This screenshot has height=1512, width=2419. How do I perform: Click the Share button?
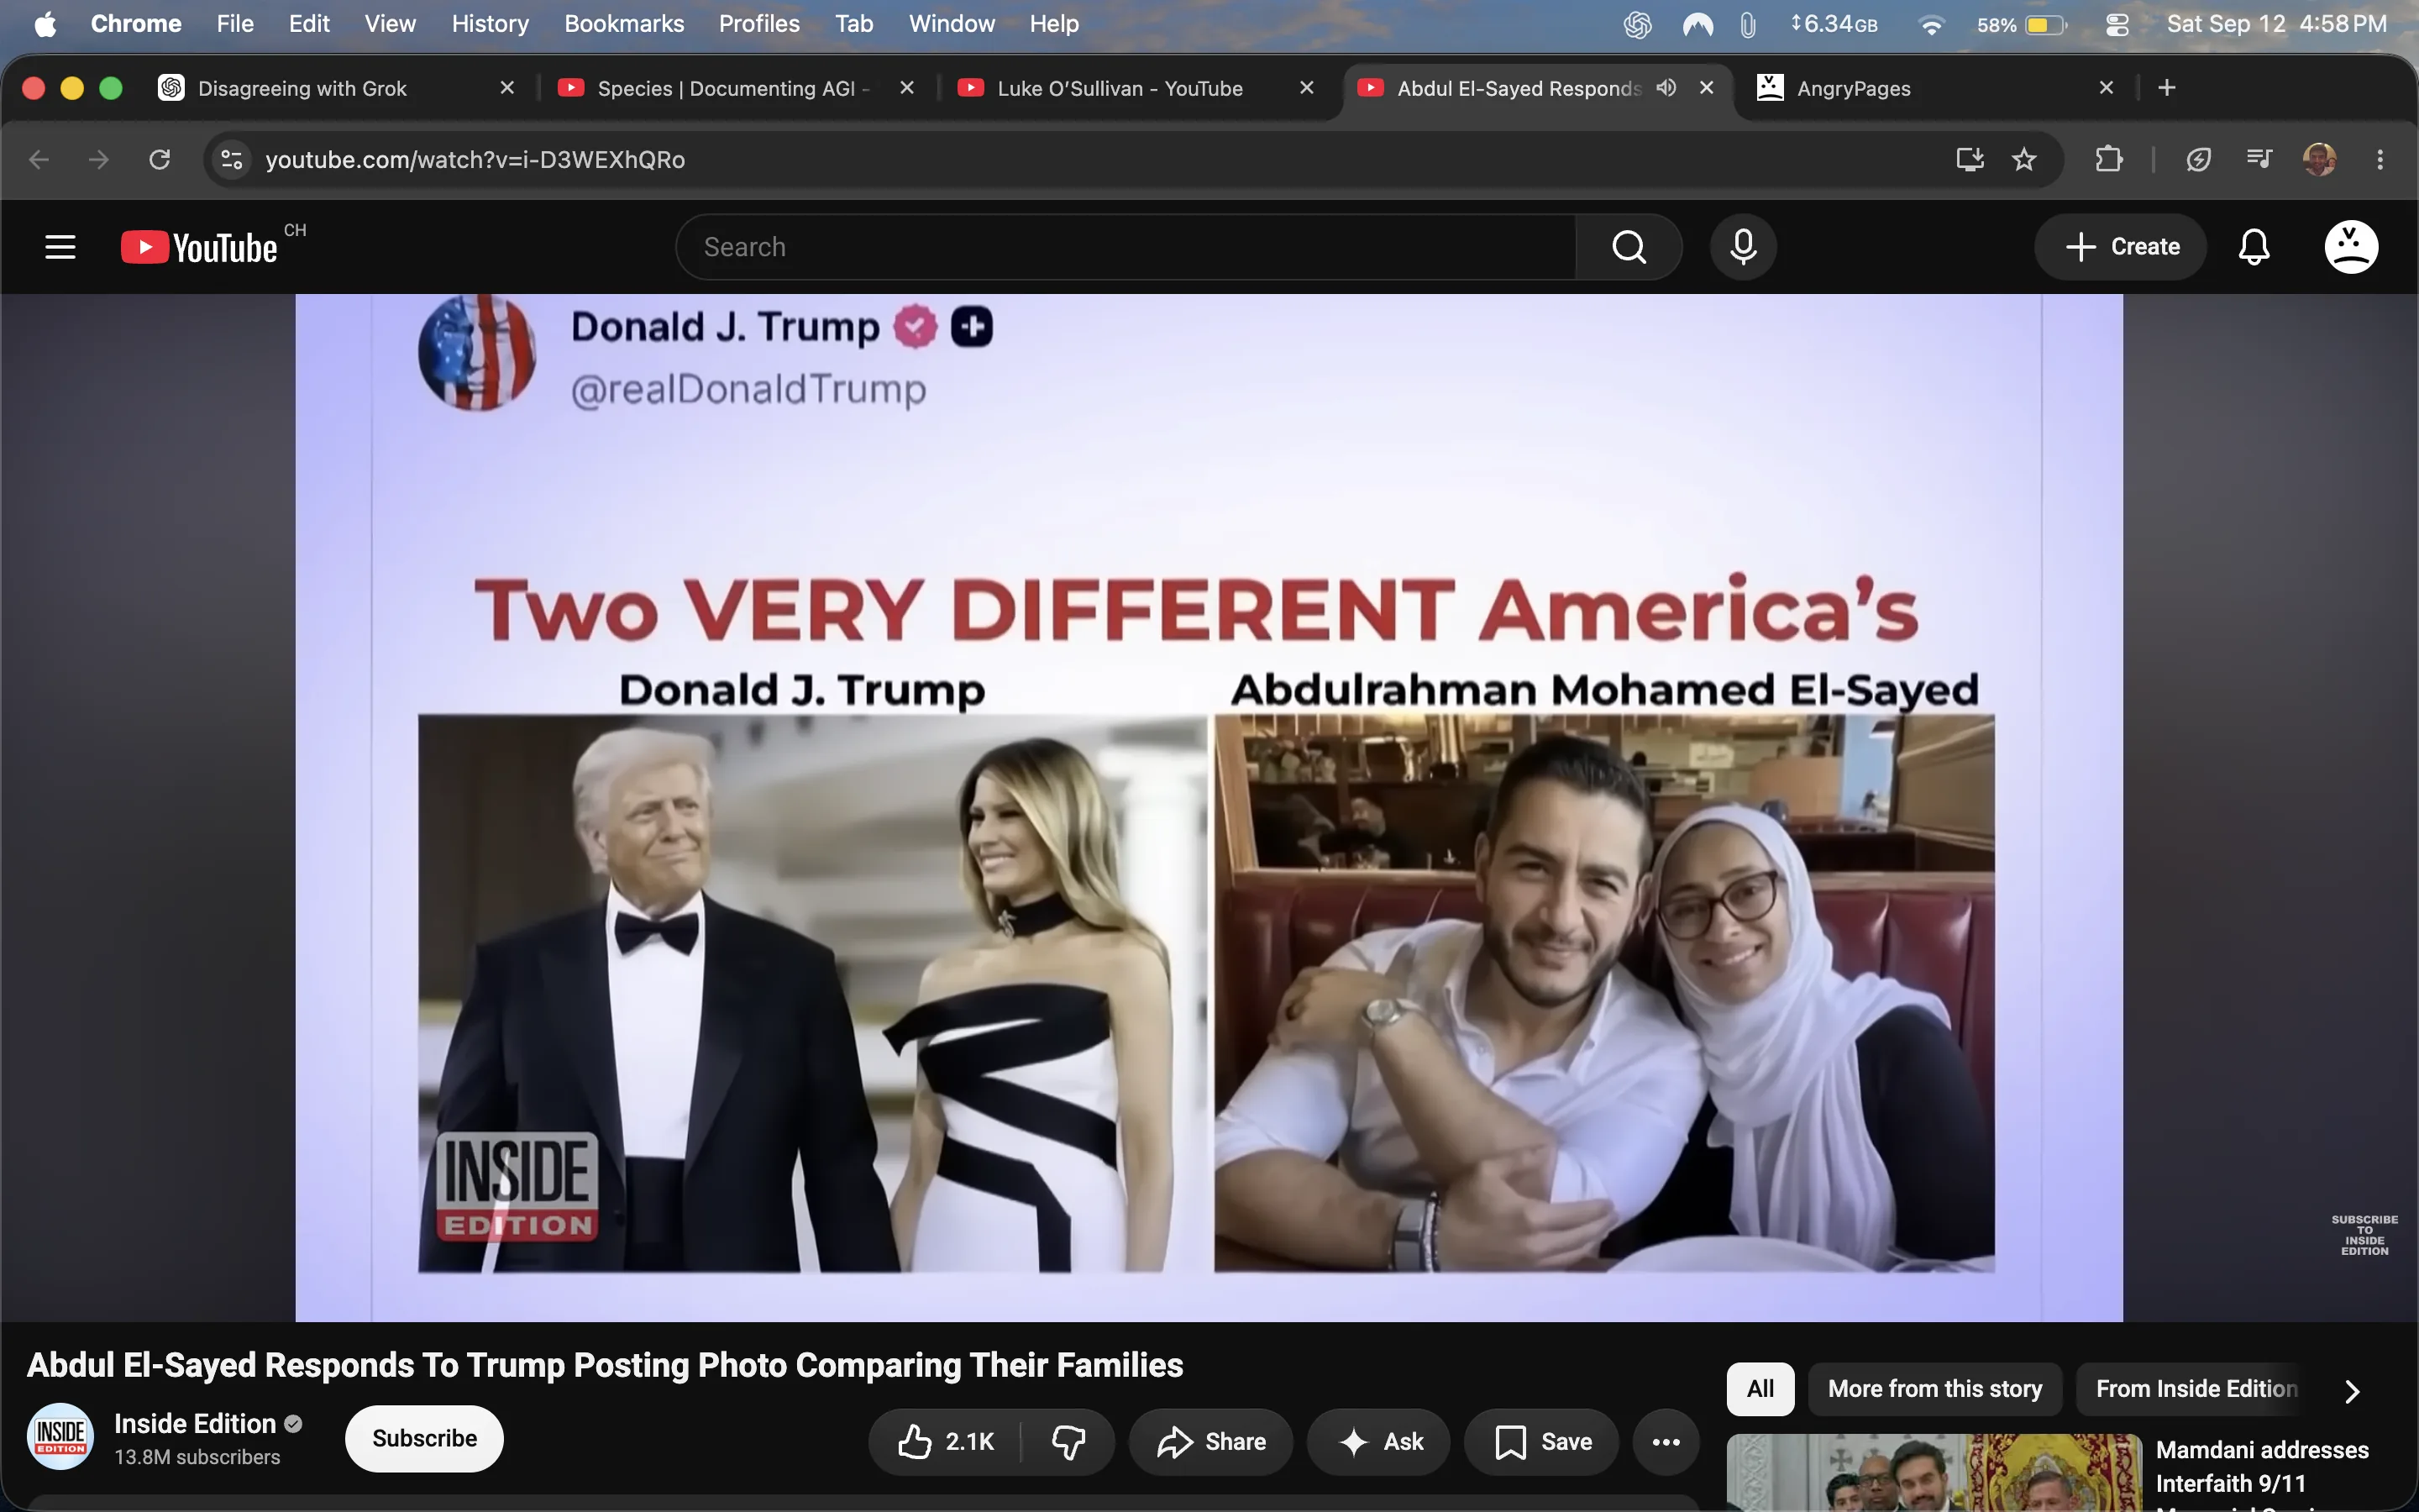pyautogui.click(x=1210, y=1441)
